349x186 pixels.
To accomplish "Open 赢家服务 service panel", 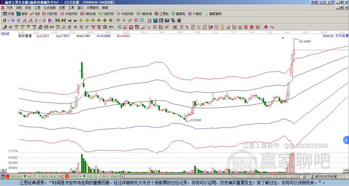I will click(213, 14).
